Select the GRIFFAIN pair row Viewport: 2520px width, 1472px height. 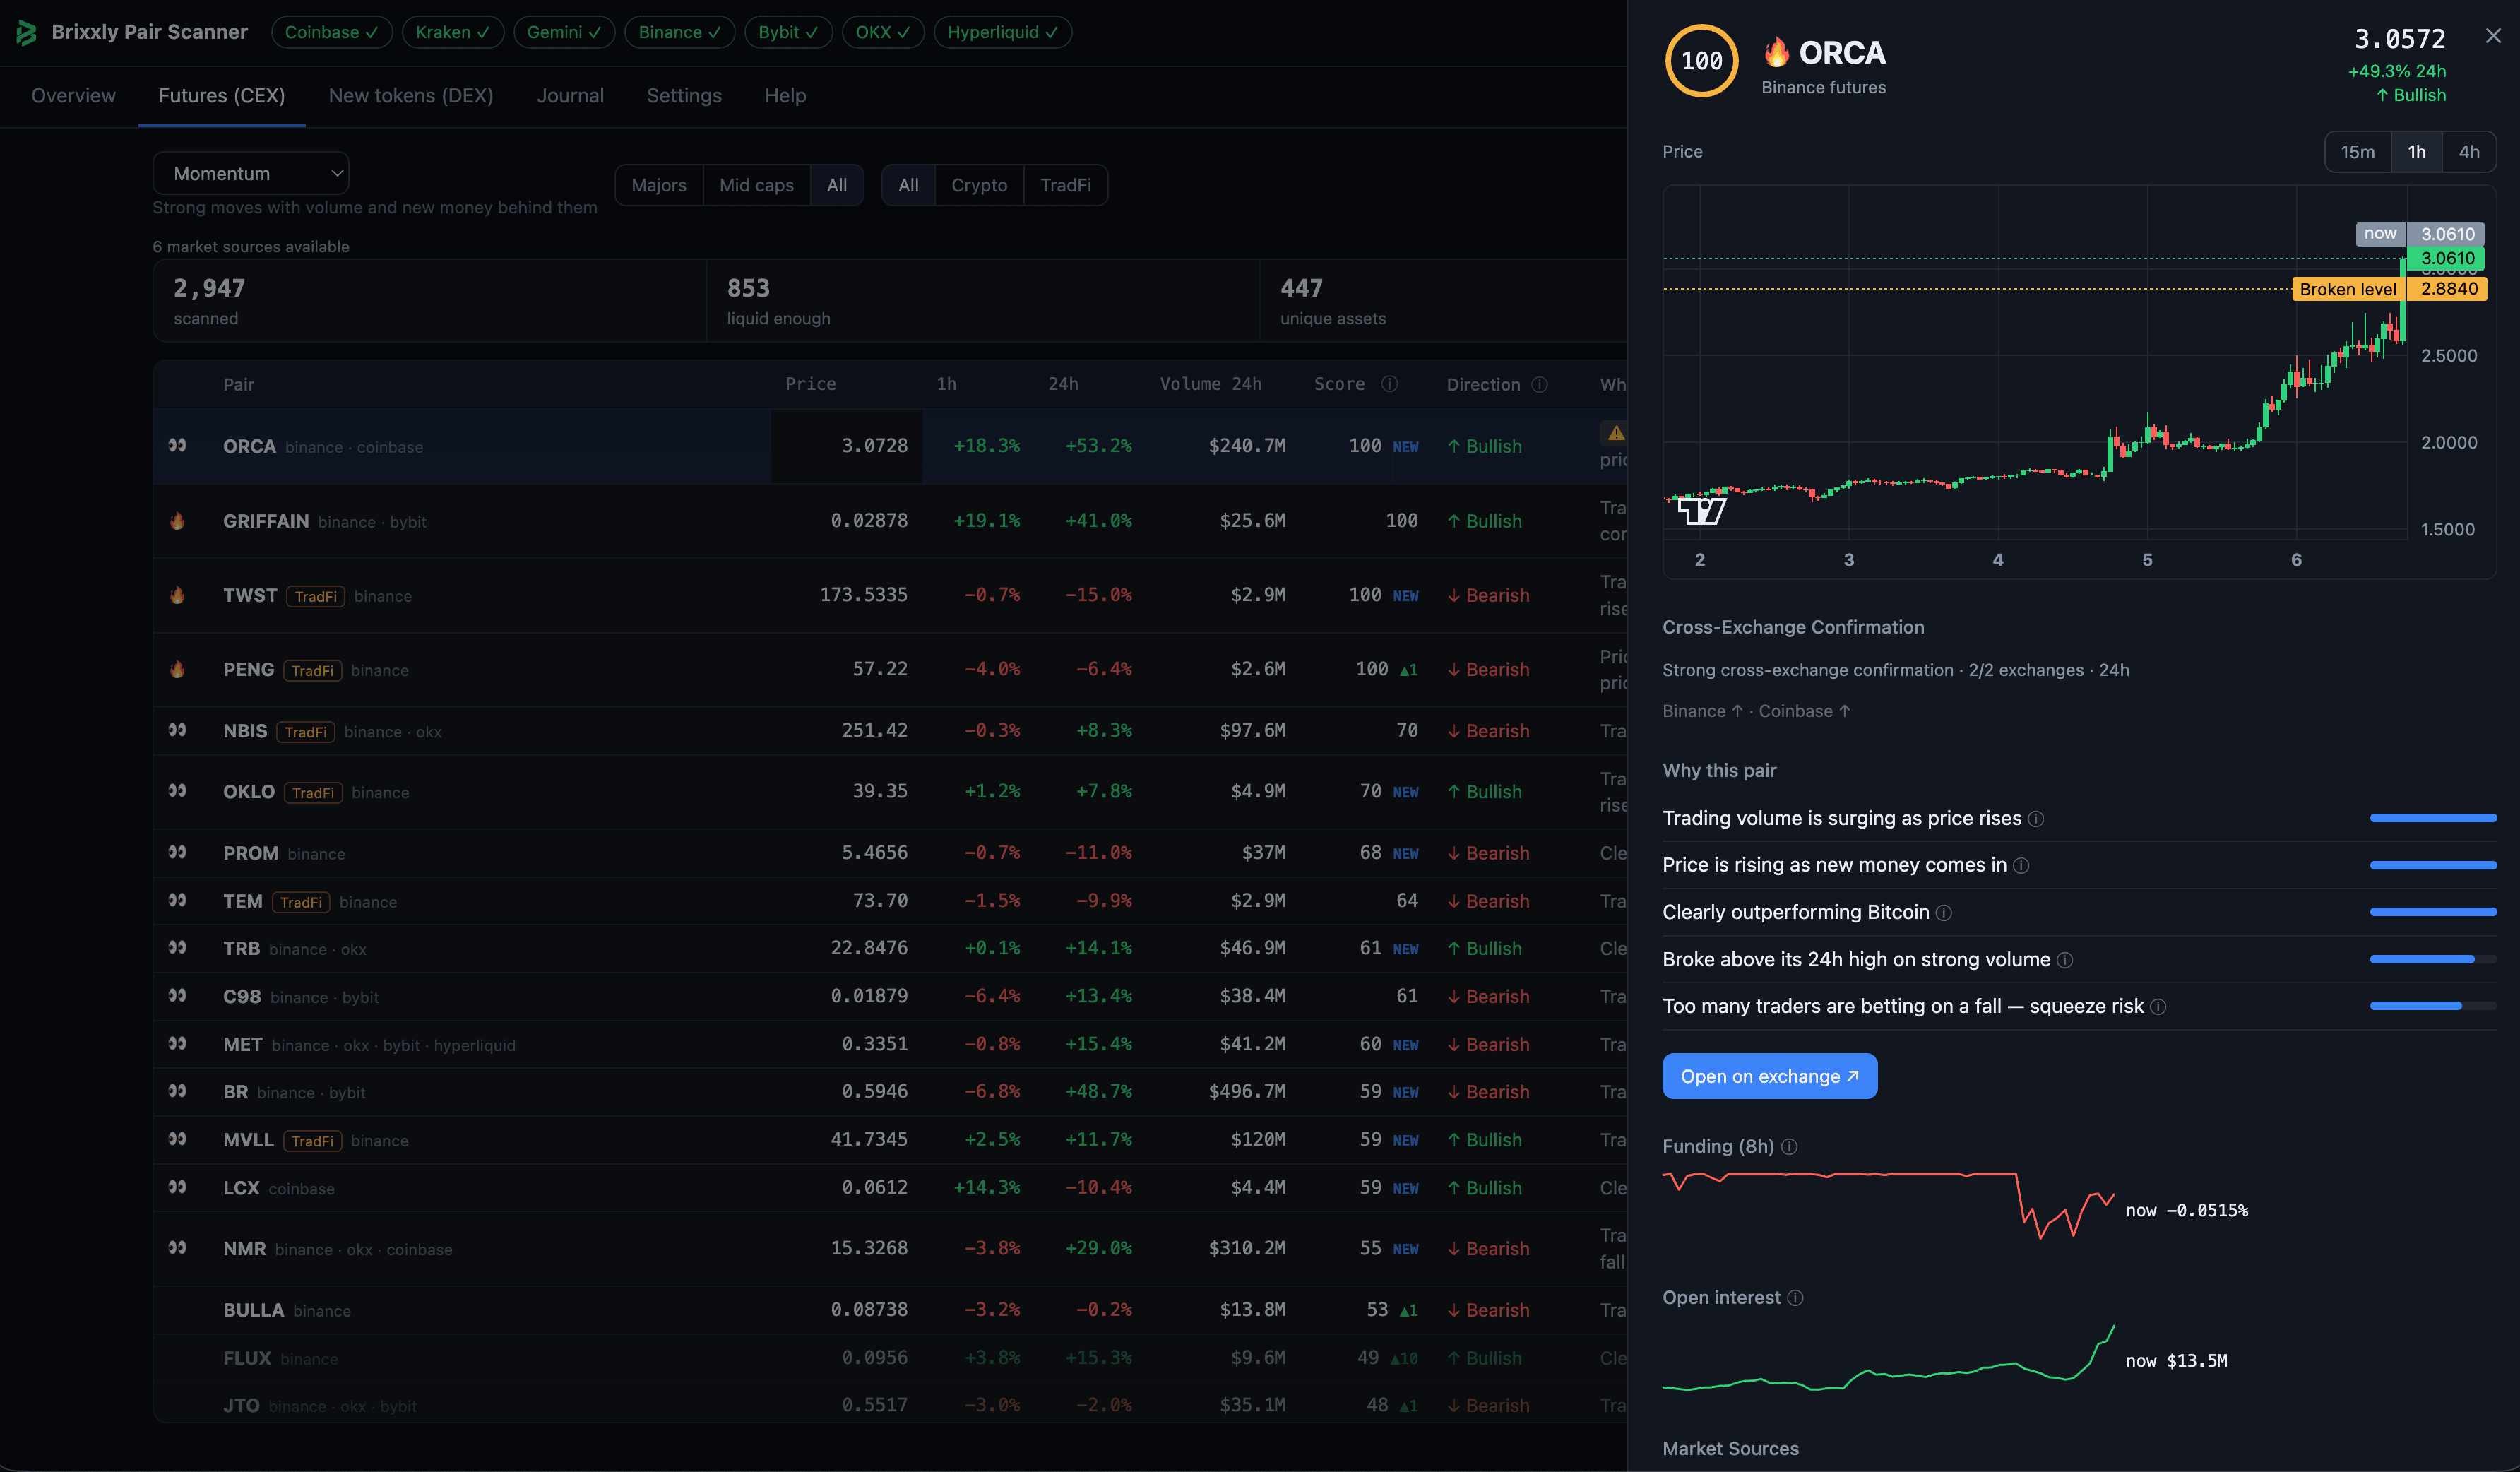tap(890, 521)
